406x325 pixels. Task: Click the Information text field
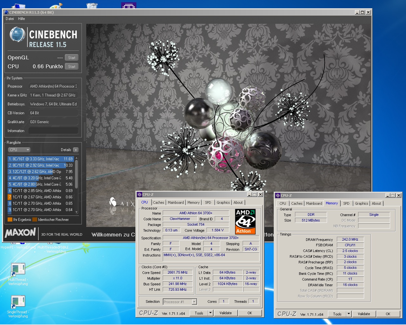point(53,131)
